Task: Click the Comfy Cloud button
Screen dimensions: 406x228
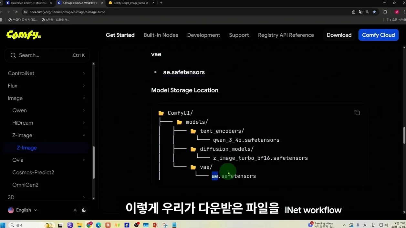Action: coord(379,35)
